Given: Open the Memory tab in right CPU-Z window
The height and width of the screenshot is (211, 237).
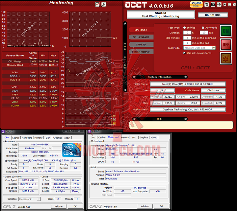Looking at the screenshot, I should [125, 137].
